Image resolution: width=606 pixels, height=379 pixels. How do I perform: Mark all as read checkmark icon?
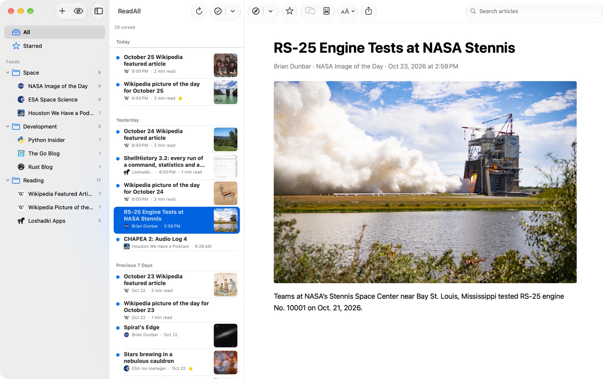click(x=218, y=11)
